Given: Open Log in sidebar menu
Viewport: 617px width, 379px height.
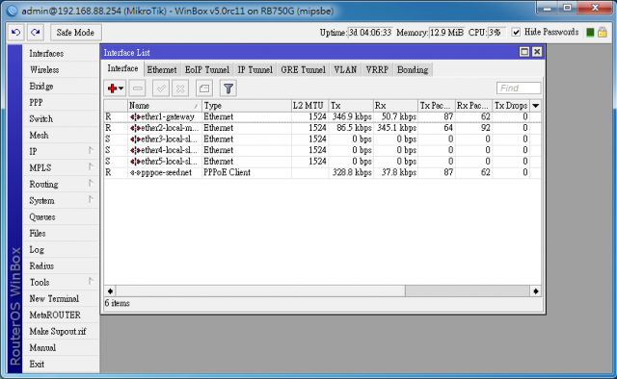Looking at the screenshot, I should click(61, 250).
